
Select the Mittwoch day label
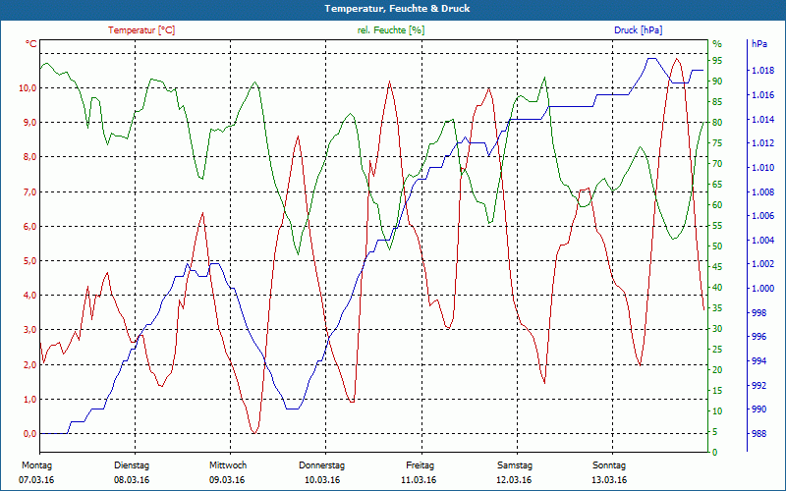point(228,465)
